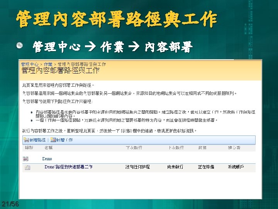Viewport: 278px width, 209px height.
Task: Click the current breadcrumb 管理內容部署路徑與工作
Action: pyautogui.click(x=82, y=64)
